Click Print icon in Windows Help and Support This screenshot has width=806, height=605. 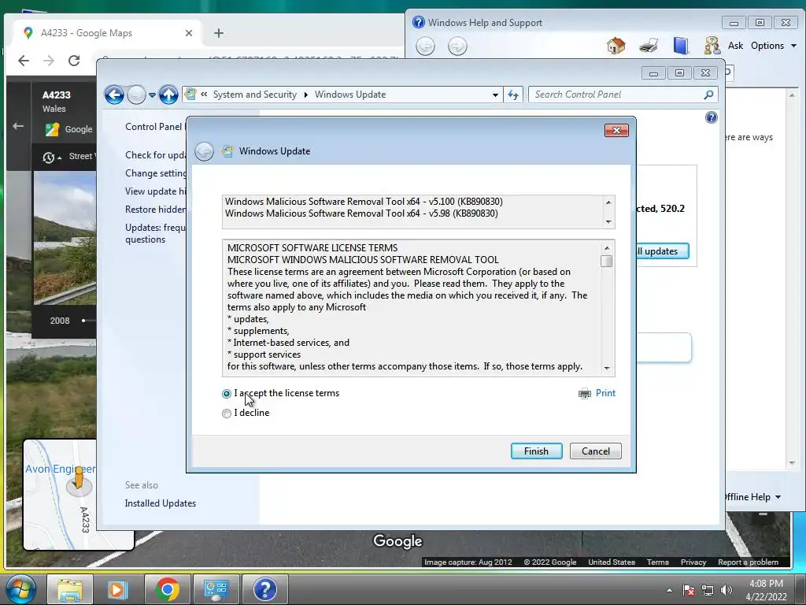coord(649,46)
